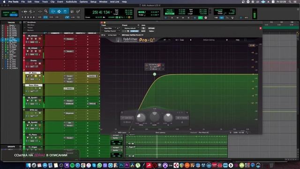Open the File menu

pyautogui.click(x=23, y=2)
